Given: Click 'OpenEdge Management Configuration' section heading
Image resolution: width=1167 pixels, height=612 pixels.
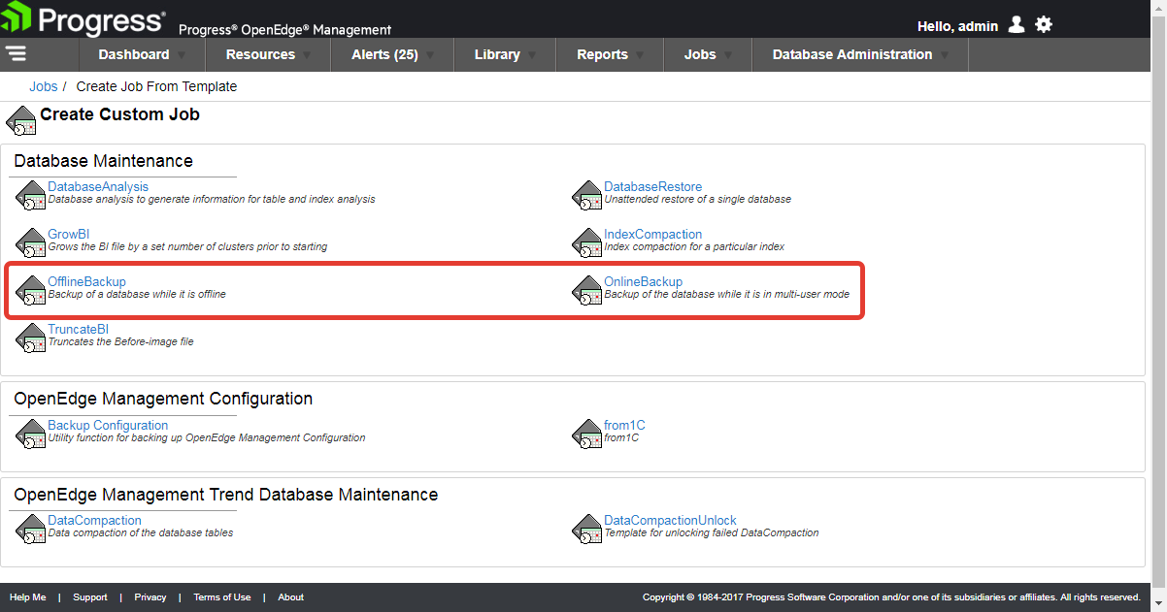Looking at the screenshot, I should click(163, 399).
